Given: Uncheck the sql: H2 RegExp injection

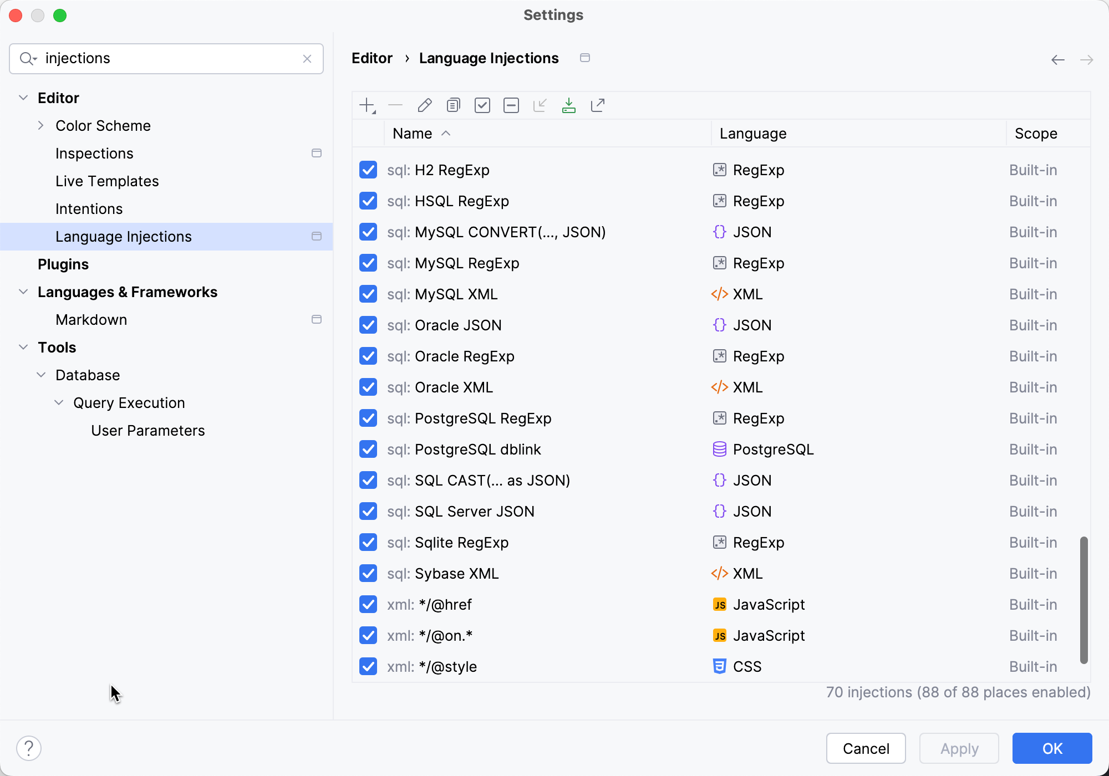Looking at the screenshot, I should coord(368,170).
